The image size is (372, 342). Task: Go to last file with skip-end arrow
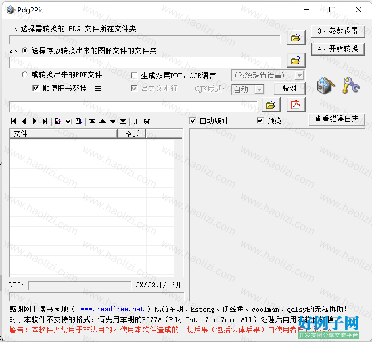(45, 121)
